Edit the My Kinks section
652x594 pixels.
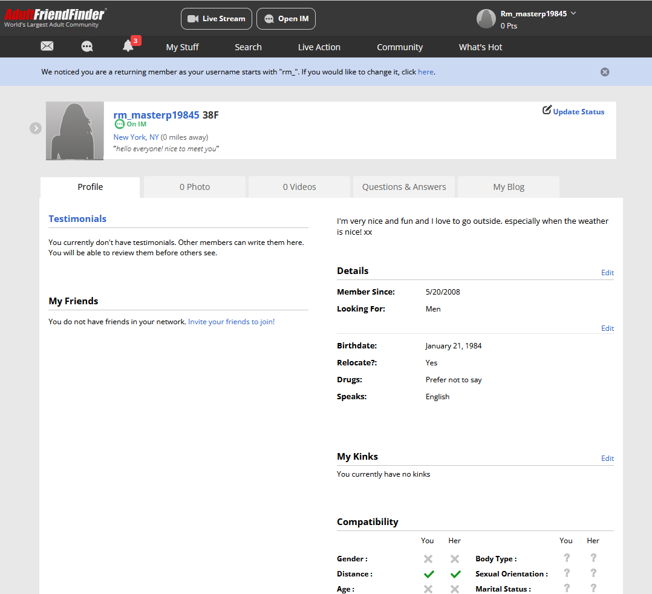click(x=607, y=458)
